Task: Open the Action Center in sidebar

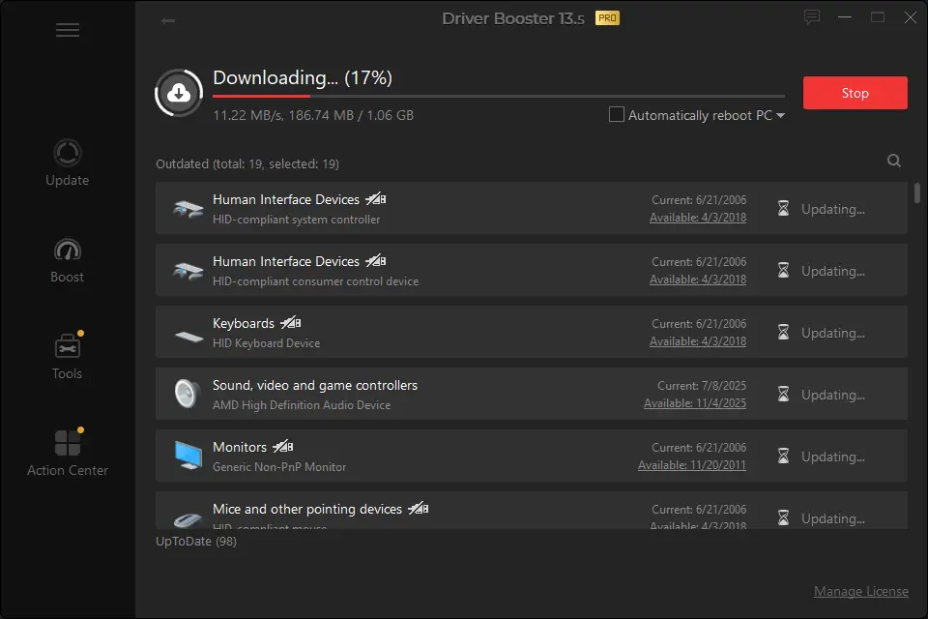Action: click(x=68, y=454)
